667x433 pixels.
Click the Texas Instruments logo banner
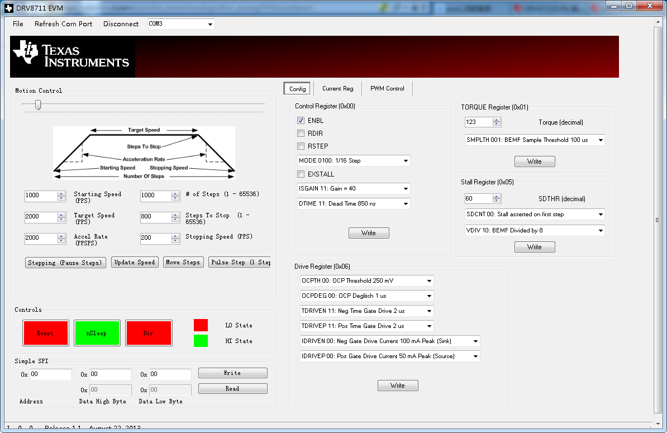pos(315,56)
